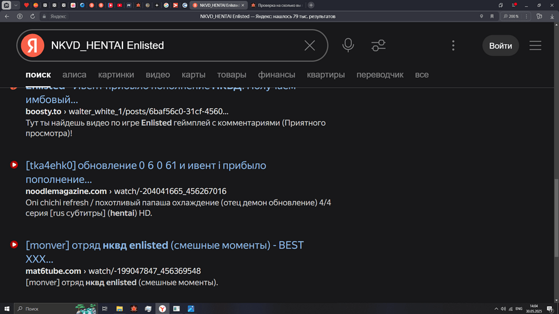Screen dimensions: 559x314
Task: Click the Yandex logo in the search box
Action: 32,45
